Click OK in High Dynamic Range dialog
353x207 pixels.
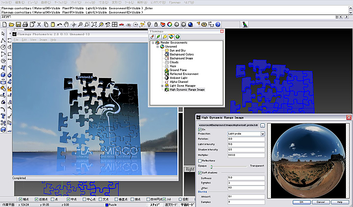[301, 202]
